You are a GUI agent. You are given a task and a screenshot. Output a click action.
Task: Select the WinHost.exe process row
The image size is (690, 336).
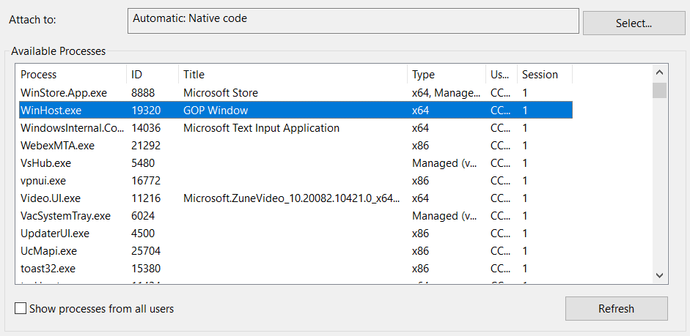tap(296, 111)
